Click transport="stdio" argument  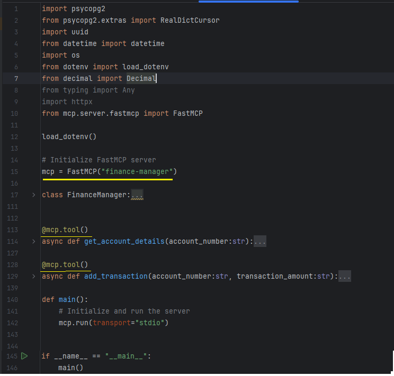click(x=128, y=323)
